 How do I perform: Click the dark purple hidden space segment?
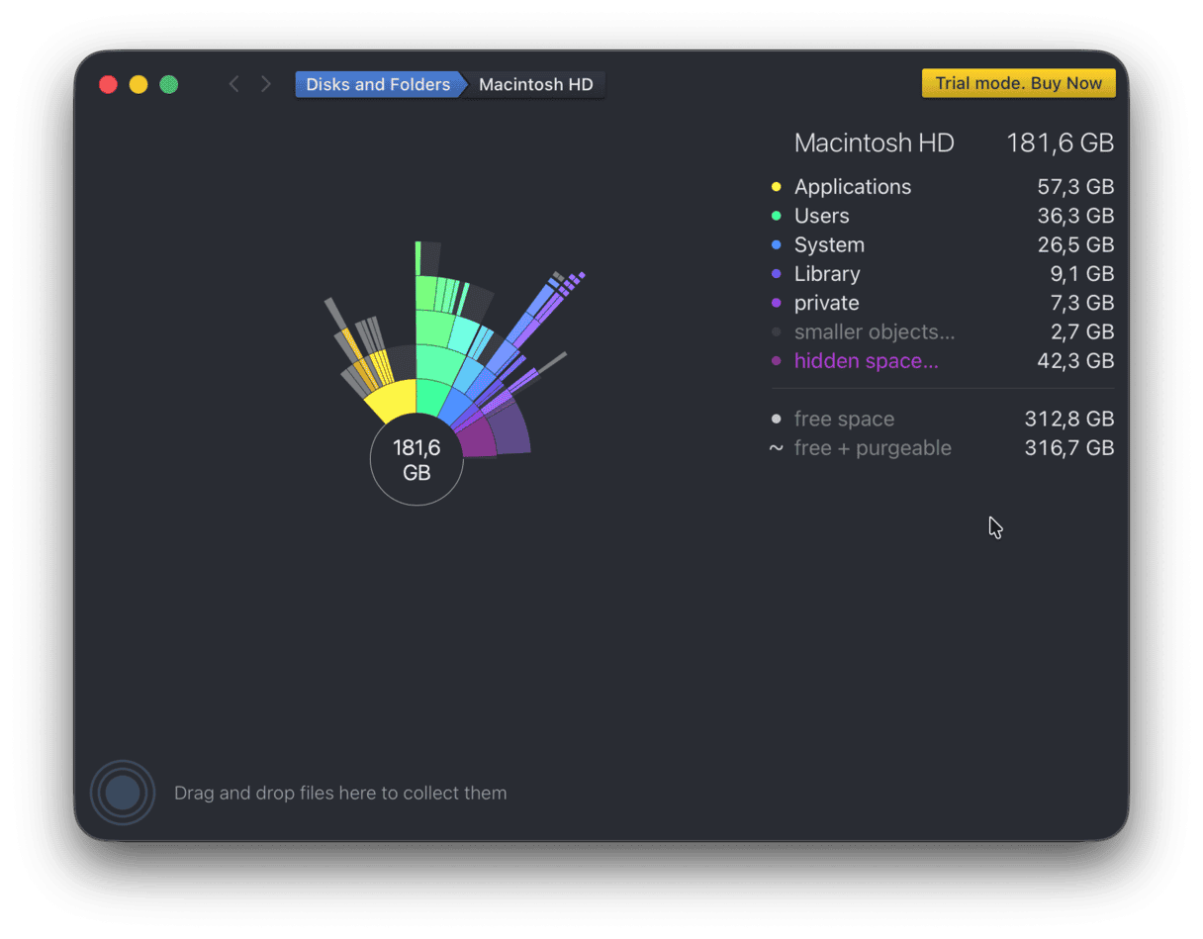(478, 437)
